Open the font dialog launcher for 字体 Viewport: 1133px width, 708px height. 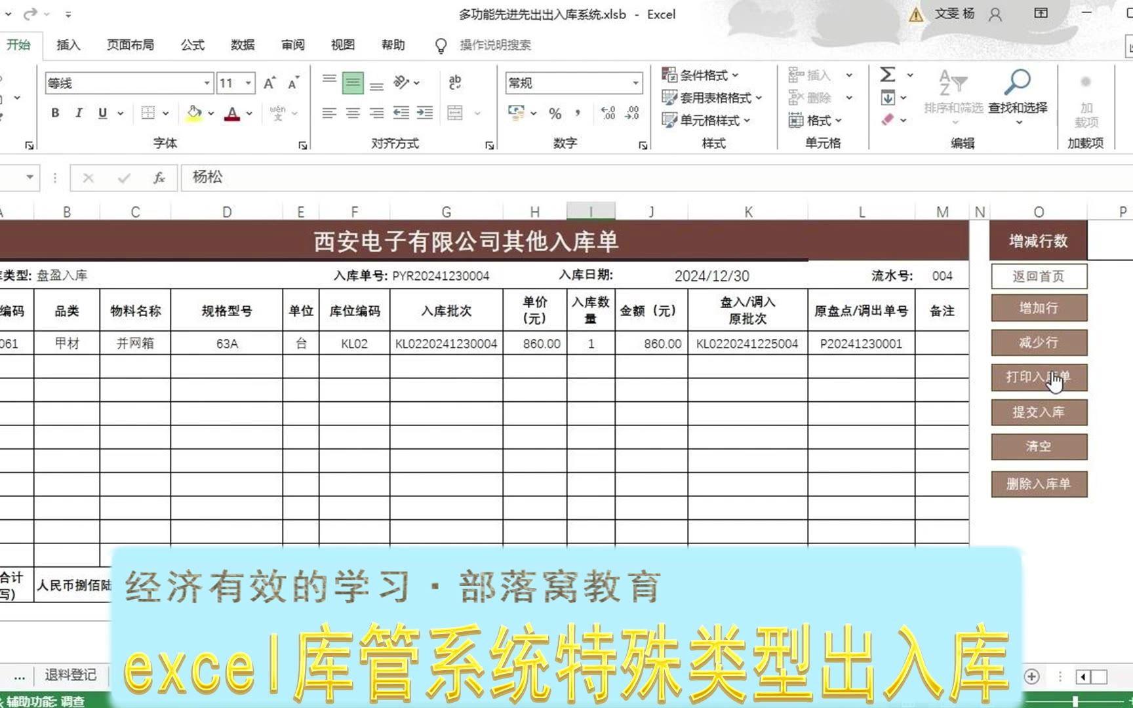coord(302,145)
